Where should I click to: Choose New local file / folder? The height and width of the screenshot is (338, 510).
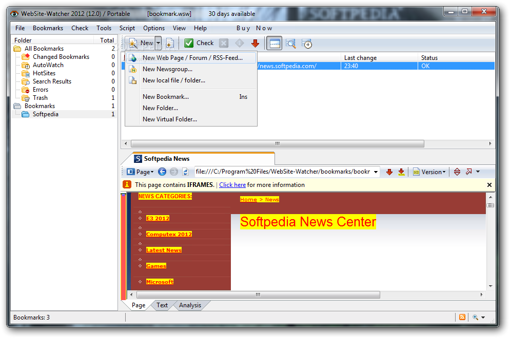191,80
